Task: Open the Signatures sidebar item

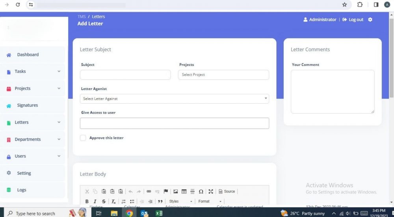Action: (x=27, y=105)
